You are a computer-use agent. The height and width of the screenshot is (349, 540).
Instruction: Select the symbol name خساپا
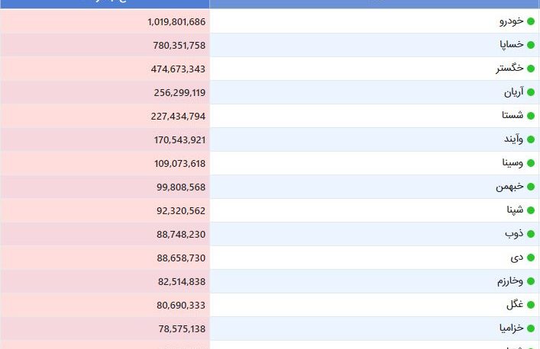[512, 45]
